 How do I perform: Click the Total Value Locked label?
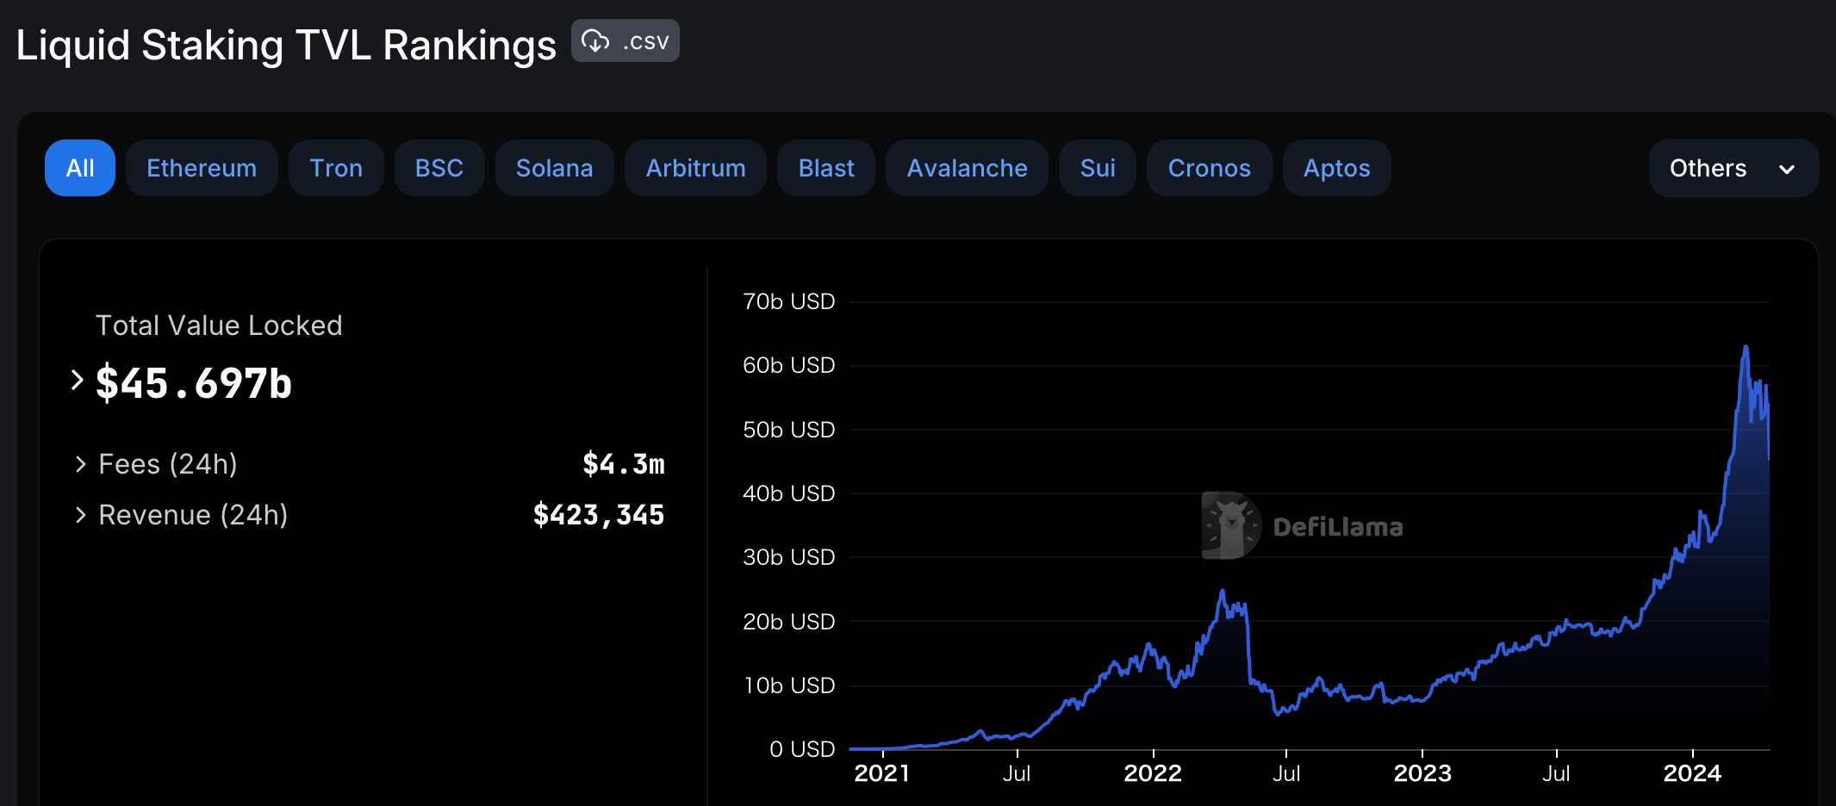(219, 325)
